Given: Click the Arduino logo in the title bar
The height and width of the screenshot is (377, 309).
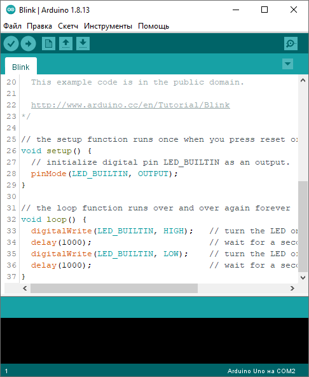Looking at the screenshot, I should click(x=11, y=10).
